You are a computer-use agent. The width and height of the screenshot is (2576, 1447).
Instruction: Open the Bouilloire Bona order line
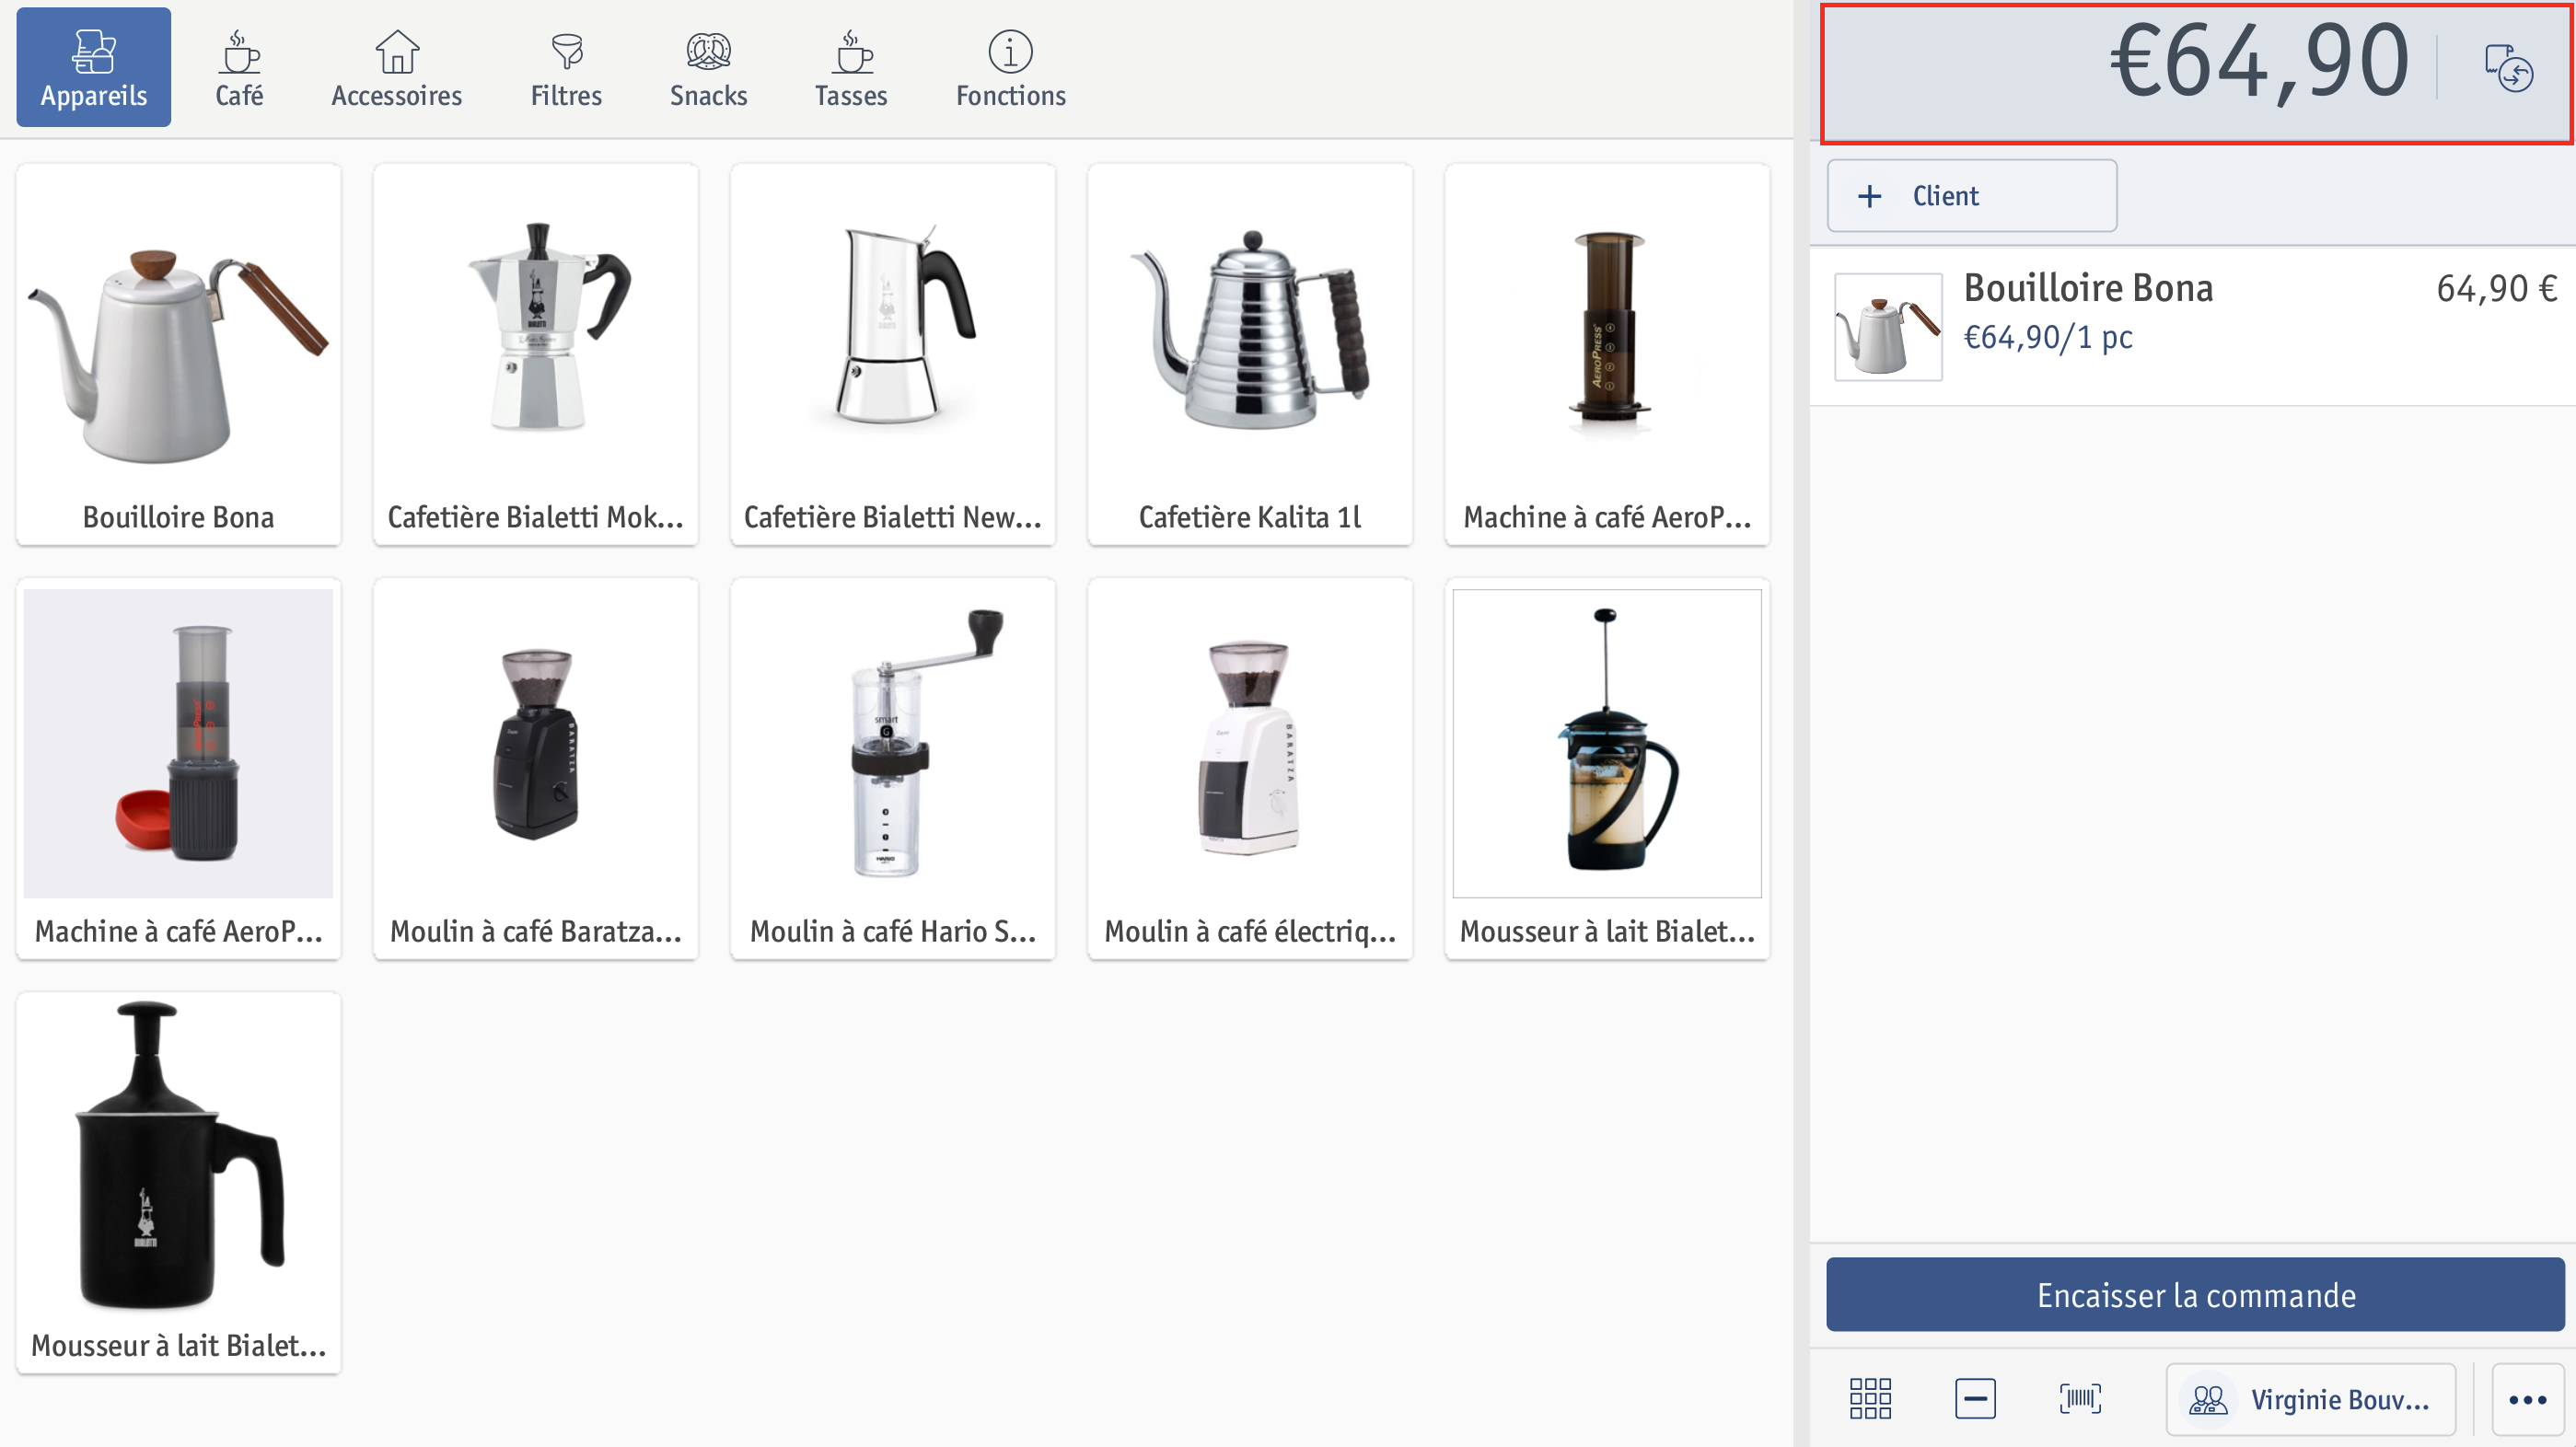point(2193,326)
